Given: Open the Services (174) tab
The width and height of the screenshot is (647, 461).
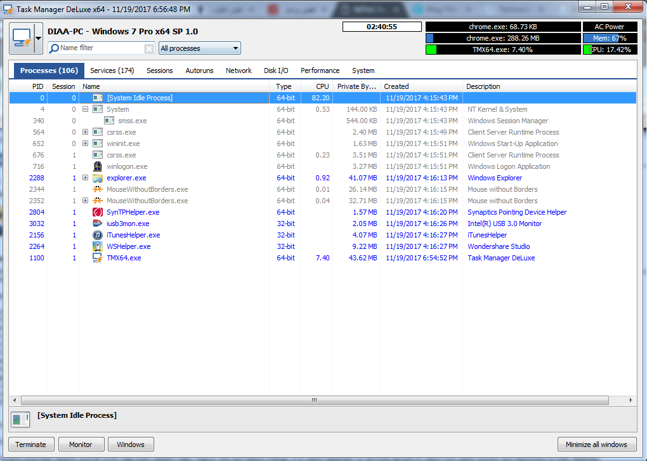Looking at the screenshot, I should 112,70.
